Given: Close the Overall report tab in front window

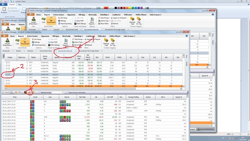Looking at the screenshot, I should click(x=24, y=51).
